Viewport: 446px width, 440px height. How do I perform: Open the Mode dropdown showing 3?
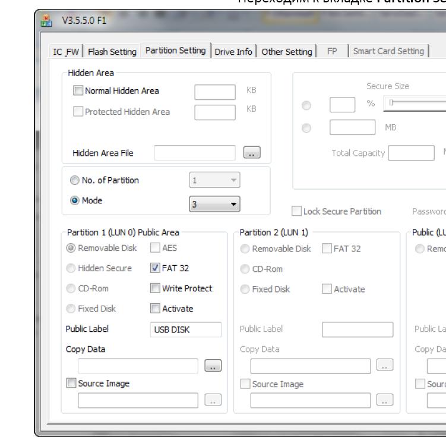coord(214,204)
